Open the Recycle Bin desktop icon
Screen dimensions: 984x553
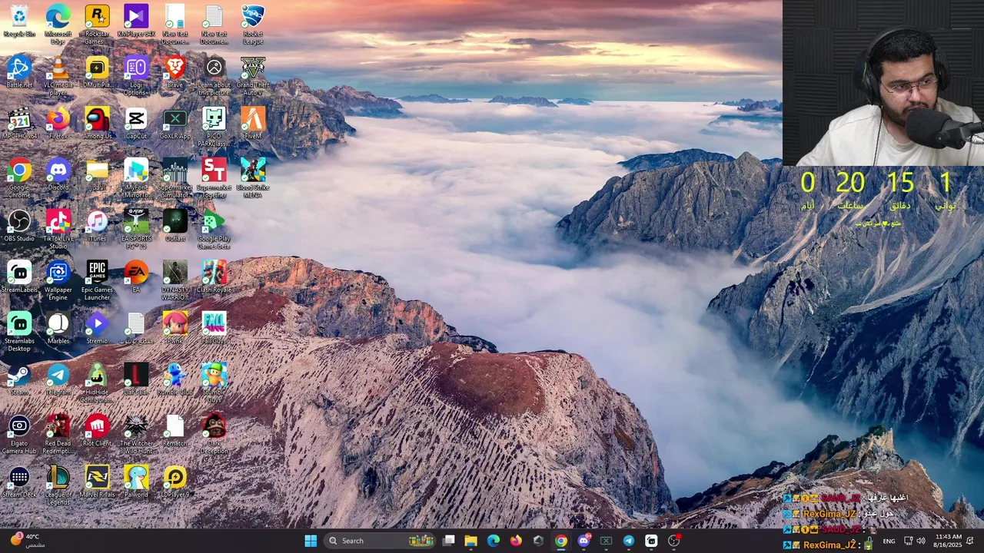click(x=19, y=22)
